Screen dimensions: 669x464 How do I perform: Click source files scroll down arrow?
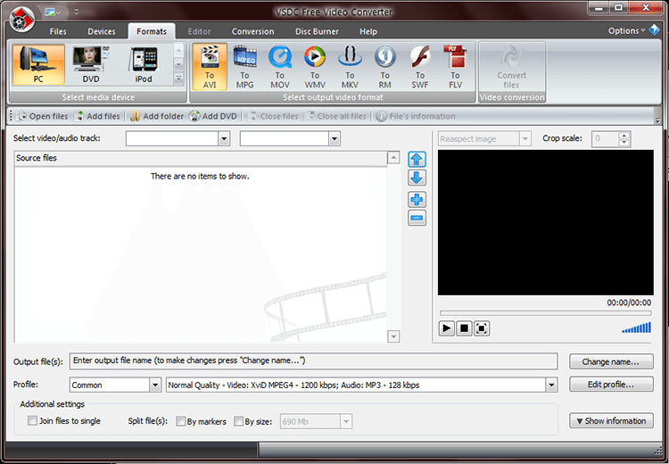pos(393,336)
